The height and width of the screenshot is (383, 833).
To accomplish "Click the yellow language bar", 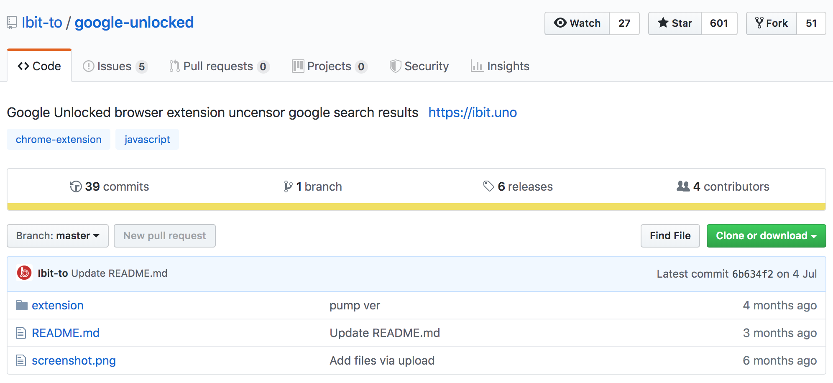I will 416,207.
